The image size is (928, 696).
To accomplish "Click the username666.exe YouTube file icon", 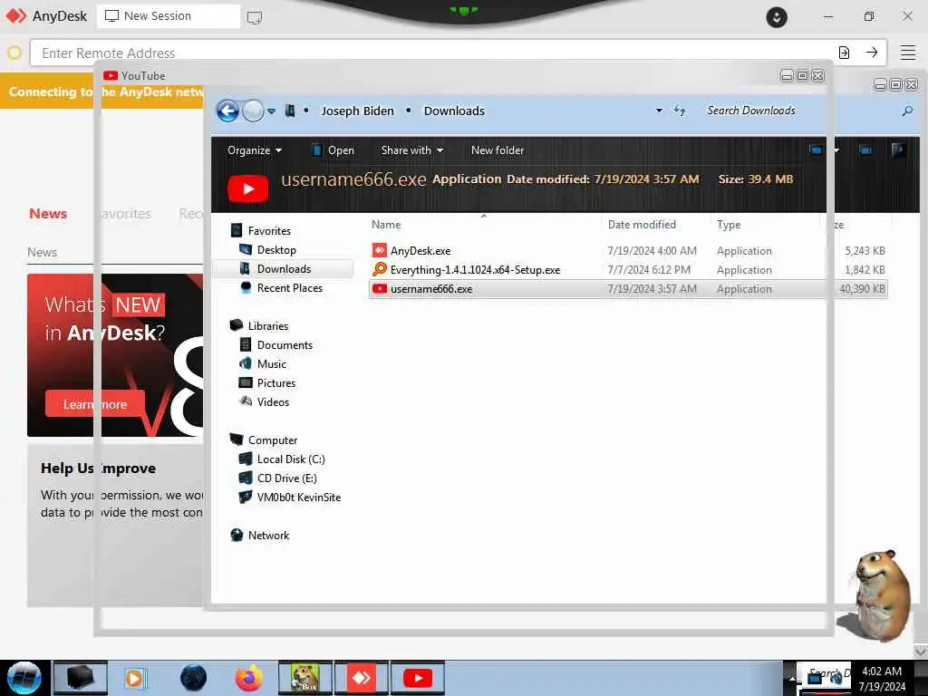I will [x=380, y=289].
